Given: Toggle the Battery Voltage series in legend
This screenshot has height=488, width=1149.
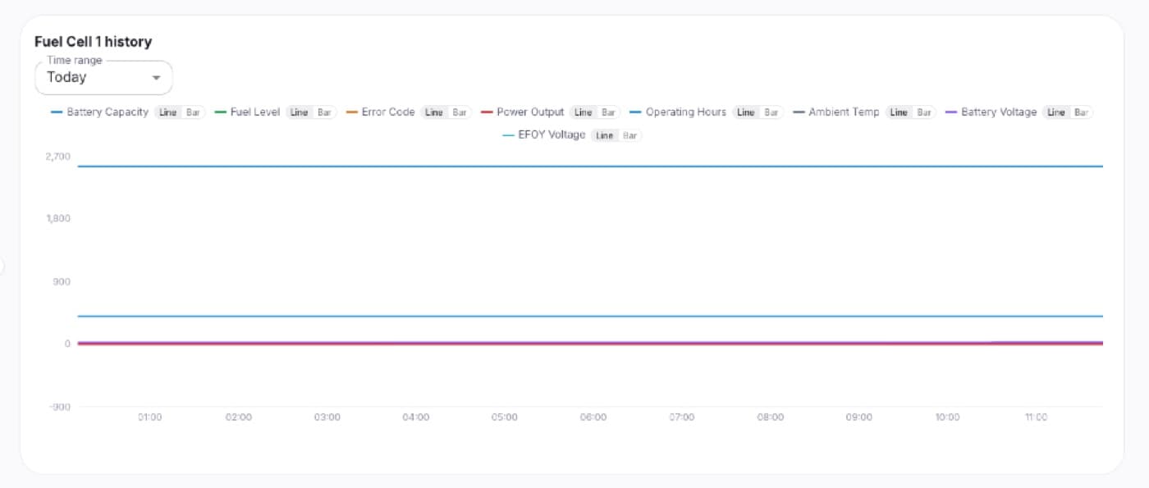Looking at the screenshot, I should (x=991, y=112).
